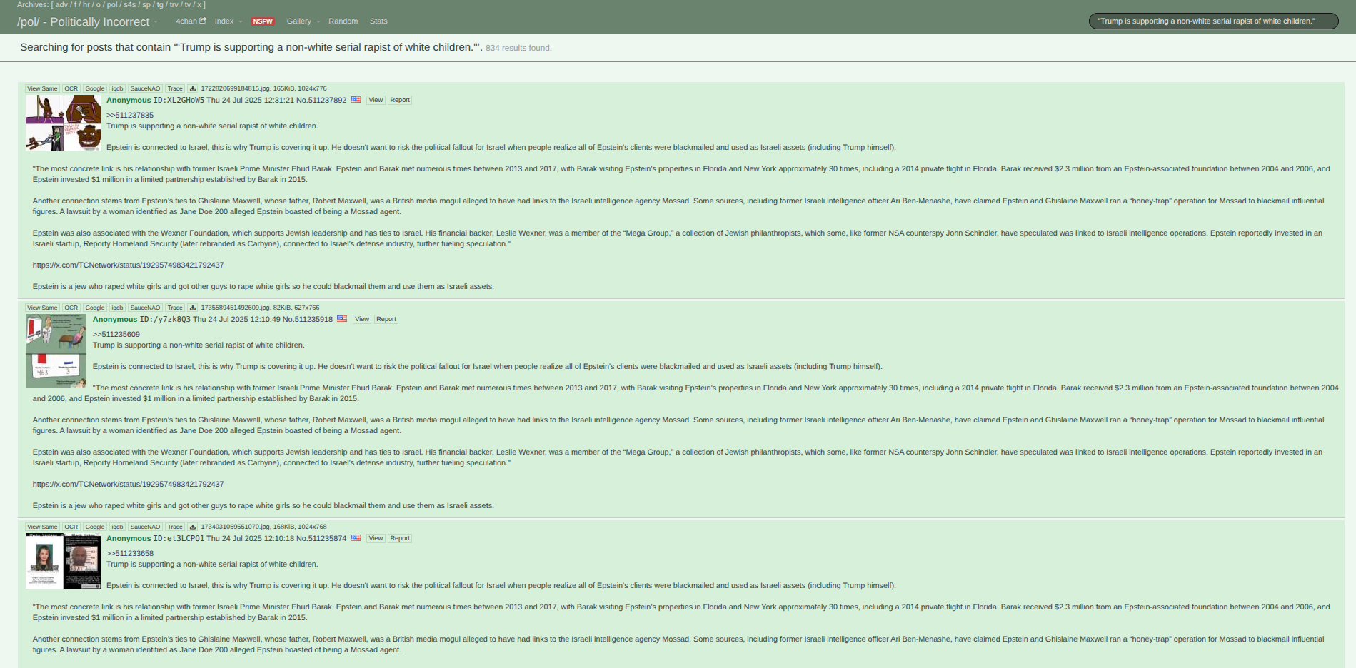Click View button on post No.511235874
Viewport: 1356px width, 668px height.
pyautogui.click(x=376, y=538)
